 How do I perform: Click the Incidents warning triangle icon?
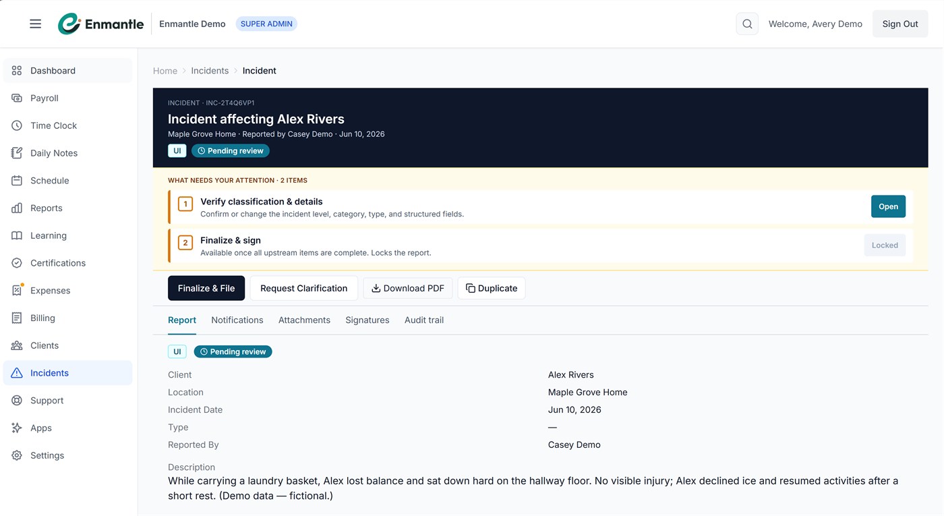pyautogui.click(x=17, y=373)
